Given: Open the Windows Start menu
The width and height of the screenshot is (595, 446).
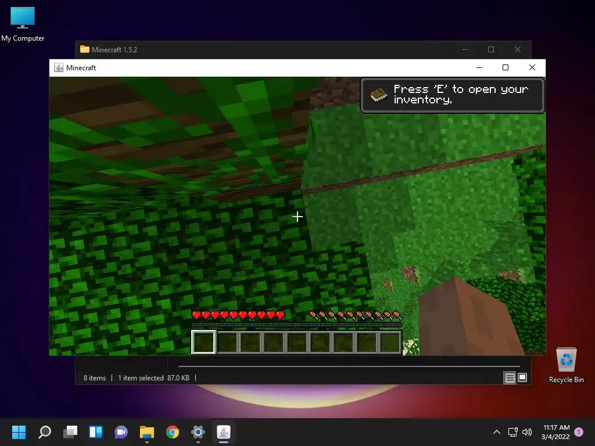Looking at the screenshot, I should (19, 432).
